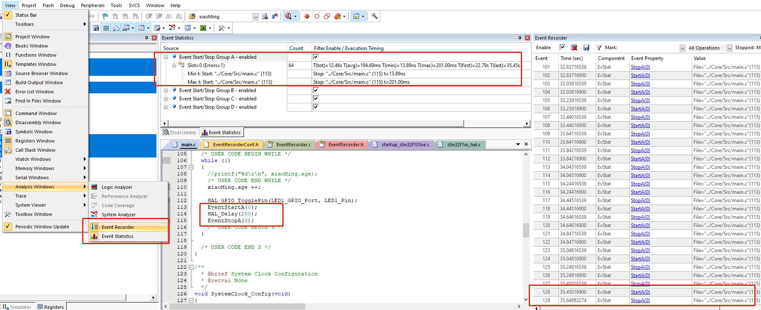Click the code editor vertical scrollbar thumb
Viewport: 761px width, 310px height.
pyautogui.click(x=526, y=230)
